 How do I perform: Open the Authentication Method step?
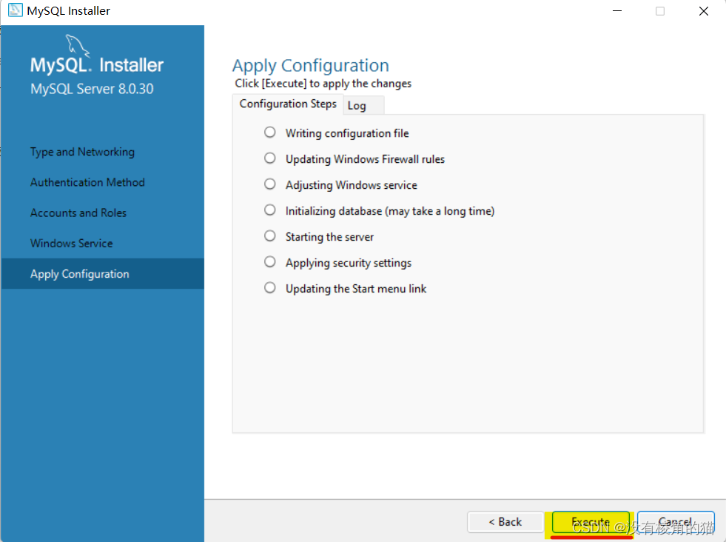click(x=87, y=182)
